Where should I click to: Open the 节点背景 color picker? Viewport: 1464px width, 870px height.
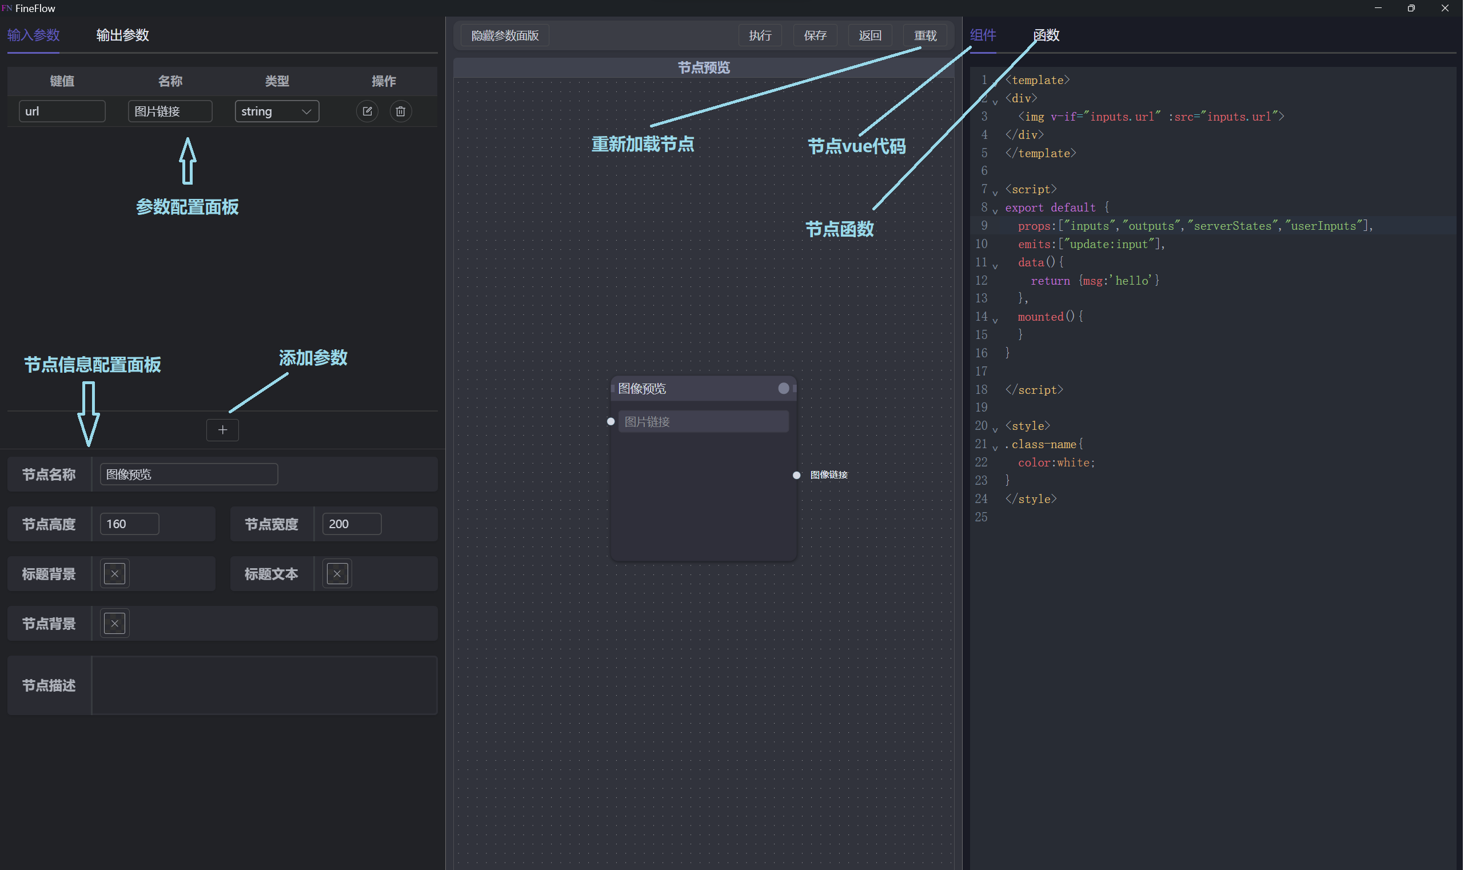[115, 624]
